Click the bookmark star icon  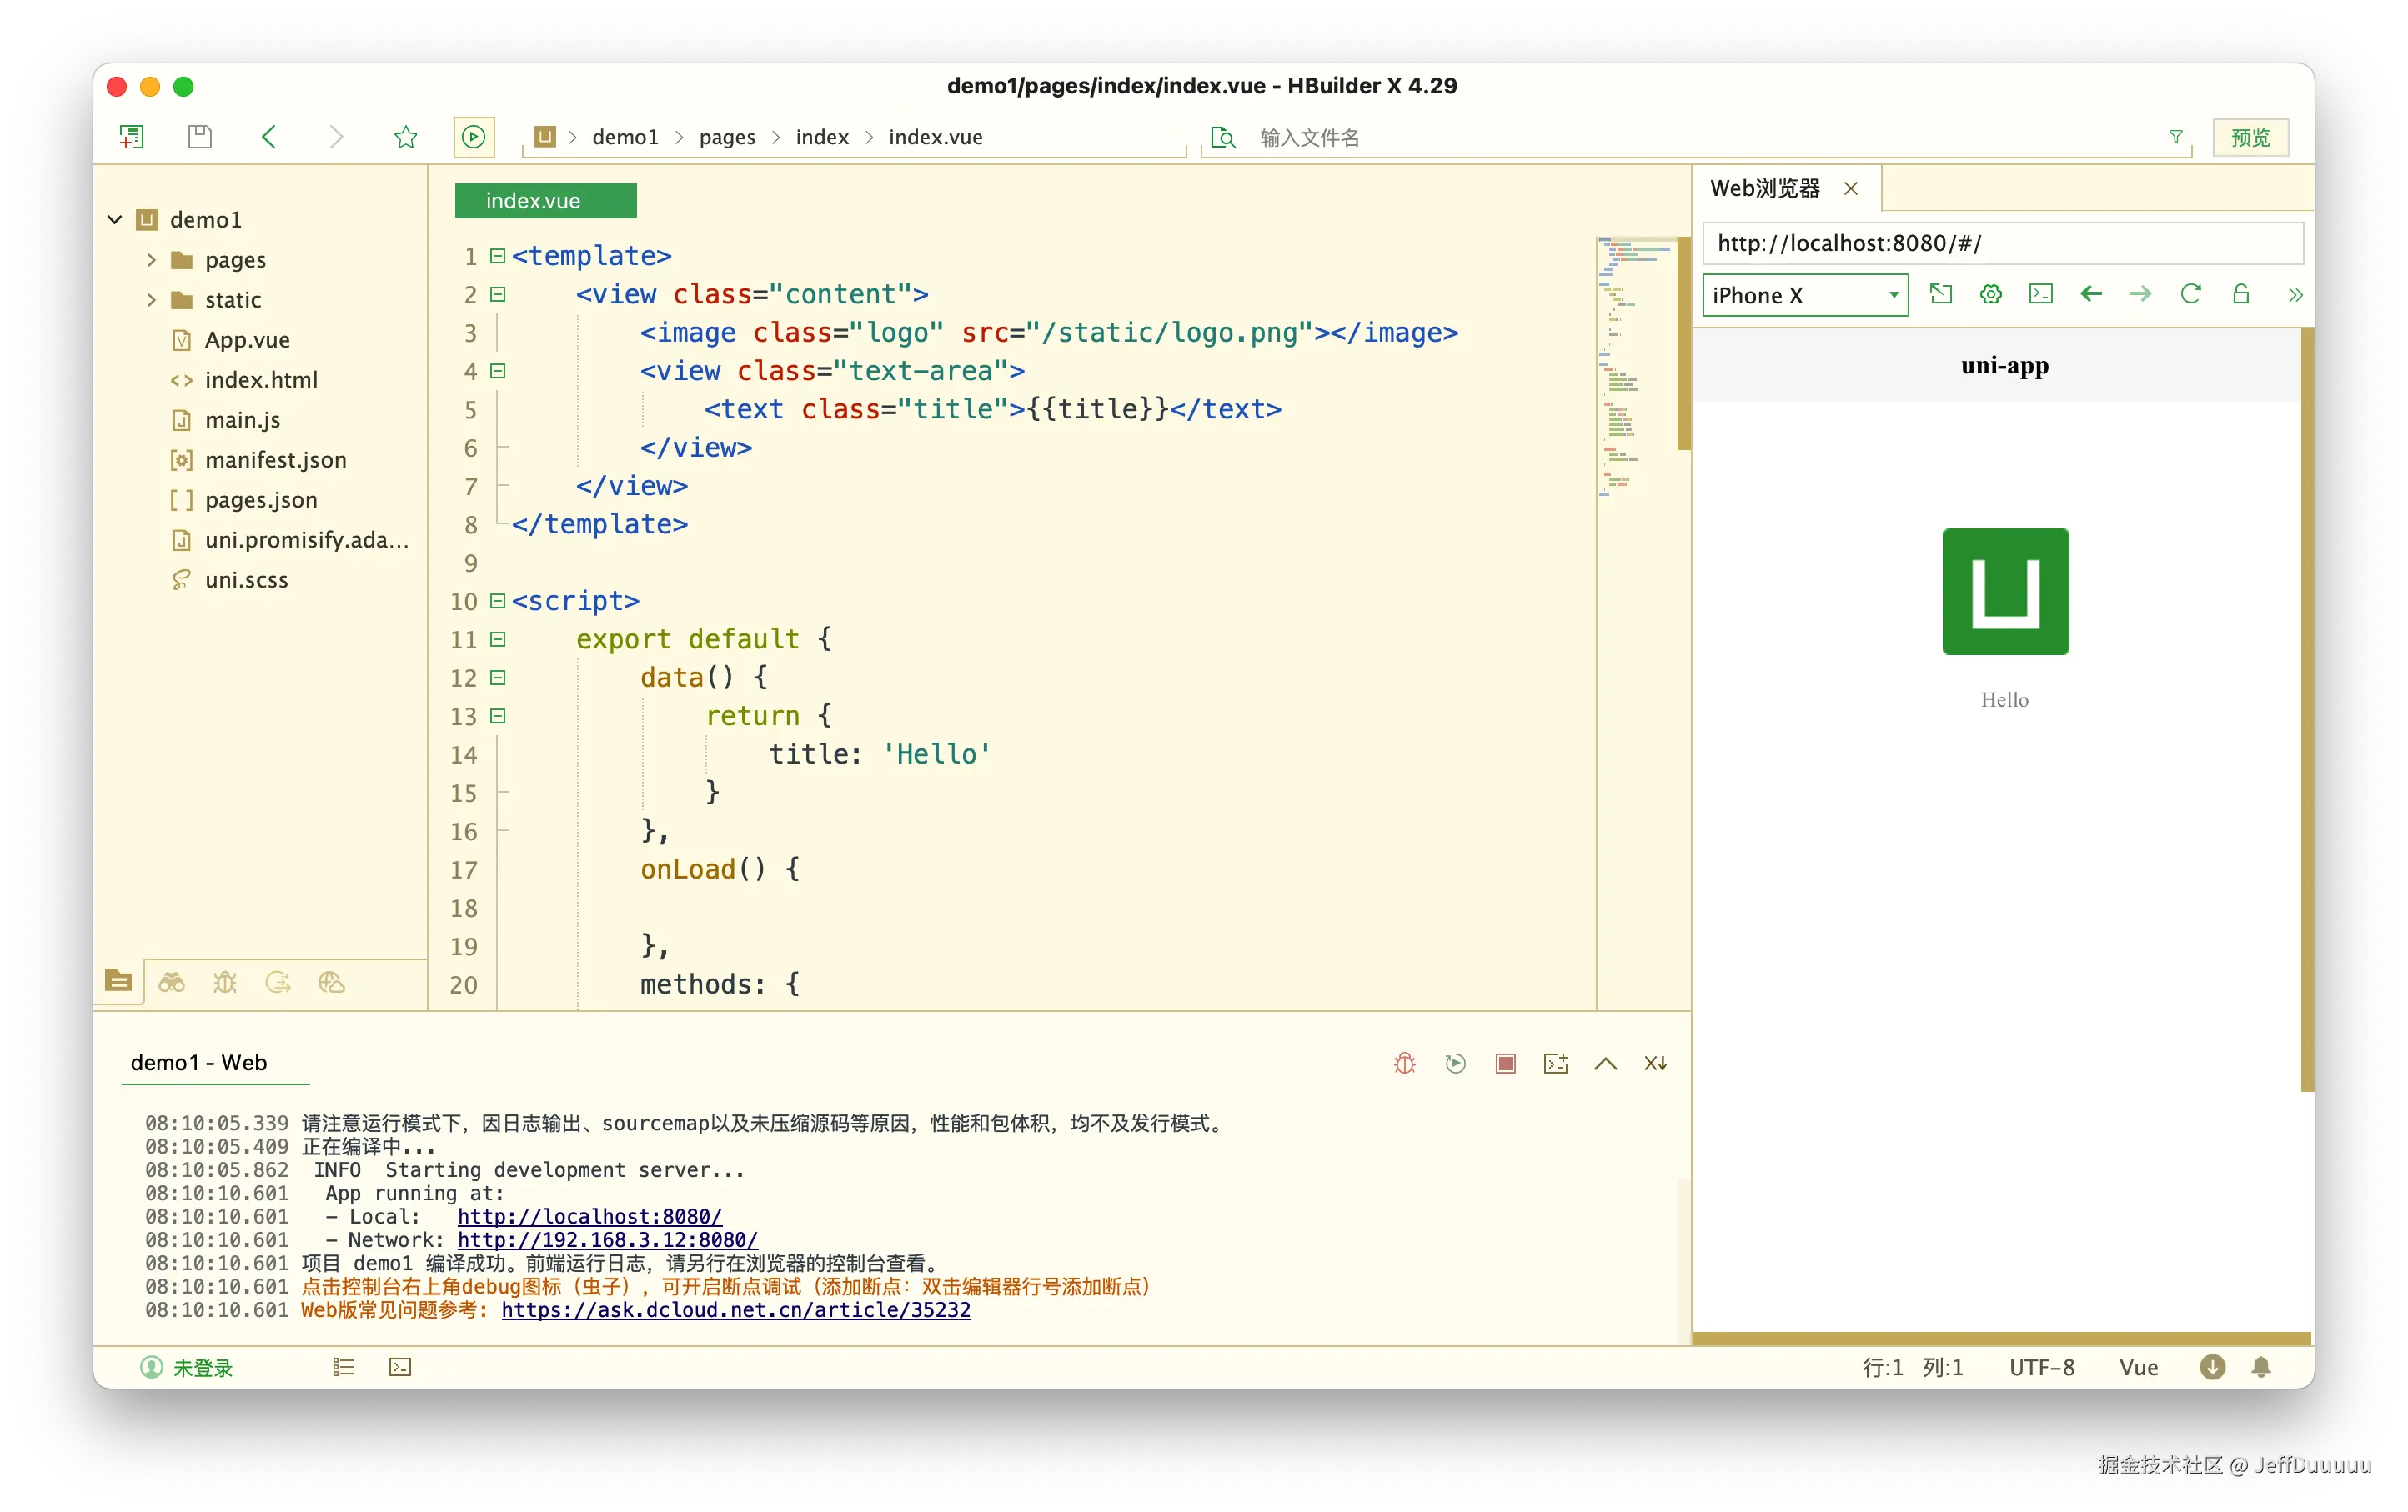(405, 137)
